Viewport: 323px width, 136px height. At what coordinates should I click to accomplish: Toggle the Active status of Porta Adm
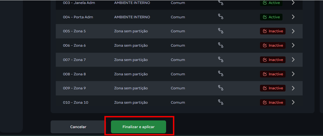(271, 17)
